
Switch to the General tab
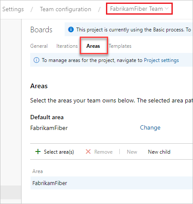coord(39,46)
